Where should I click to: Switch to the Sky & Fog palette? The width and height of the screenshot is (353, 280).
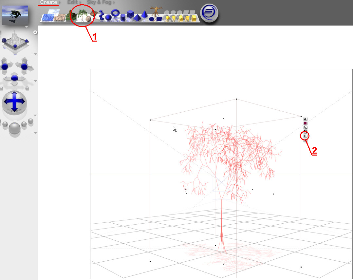click(x=99, y=2)
